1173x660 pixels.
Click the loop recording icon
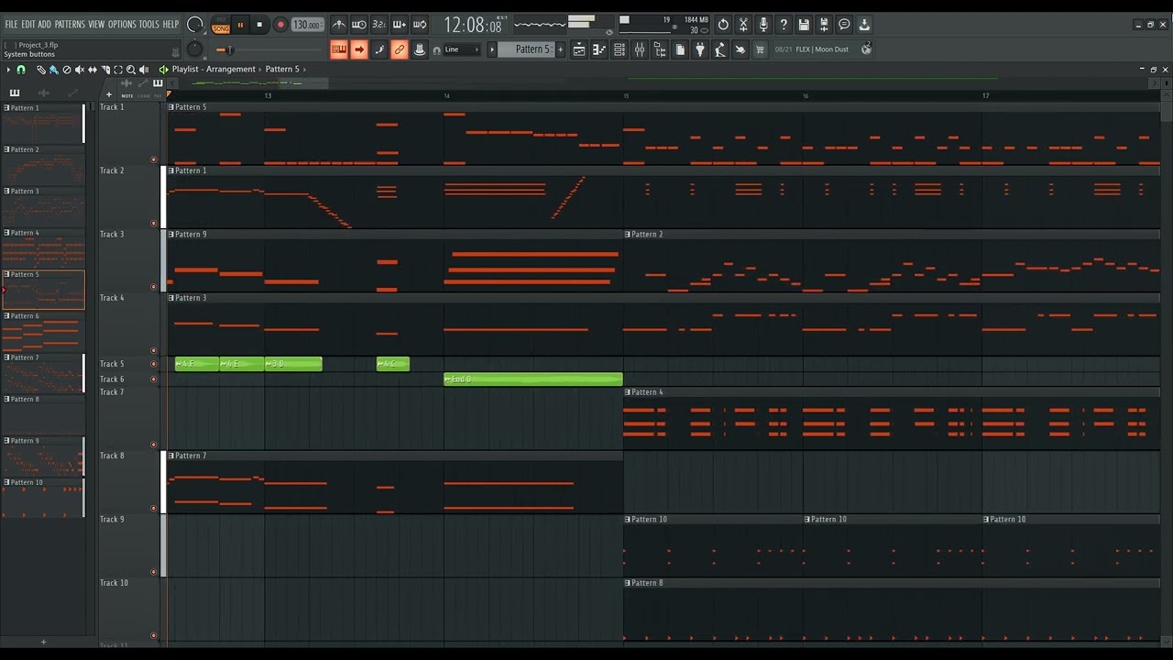420,25
